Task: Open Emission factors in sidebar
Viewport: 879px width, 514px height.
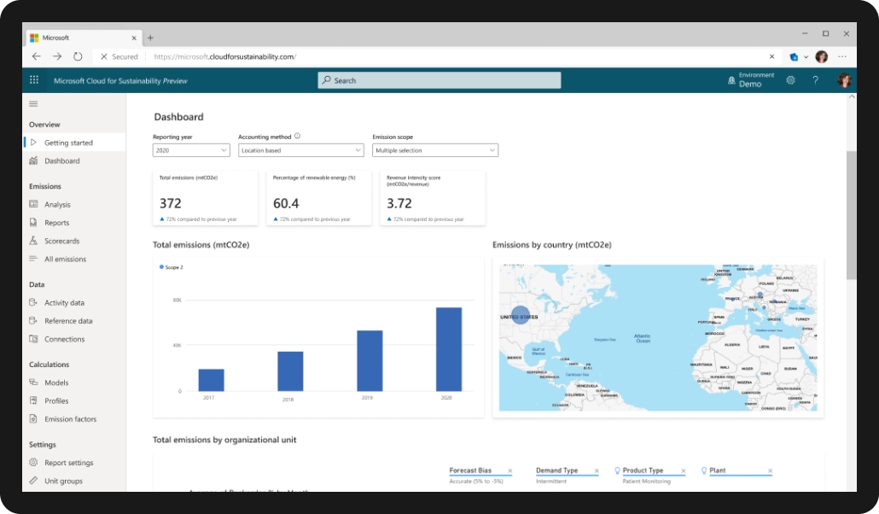Action: point(70,419)
